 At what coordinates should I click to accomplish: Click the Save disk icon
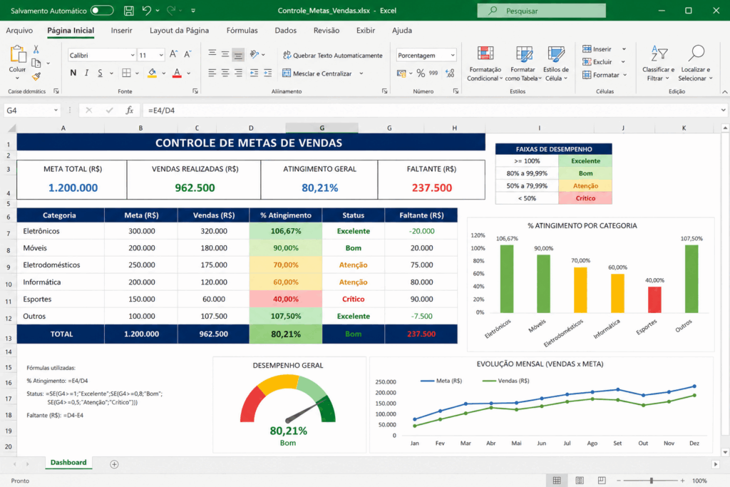pos(129,10)
